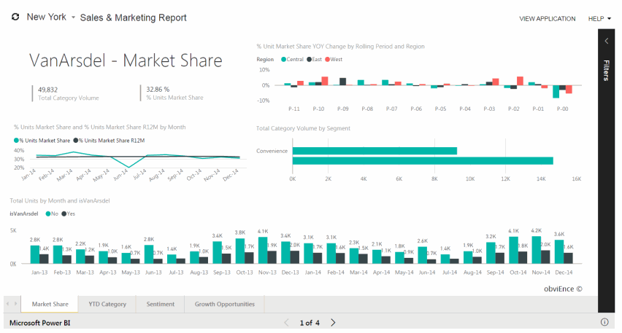This screenshot has width=622, height=333.
Task: Click the Sales & Marketing Report title
Action: pos(134,17)
